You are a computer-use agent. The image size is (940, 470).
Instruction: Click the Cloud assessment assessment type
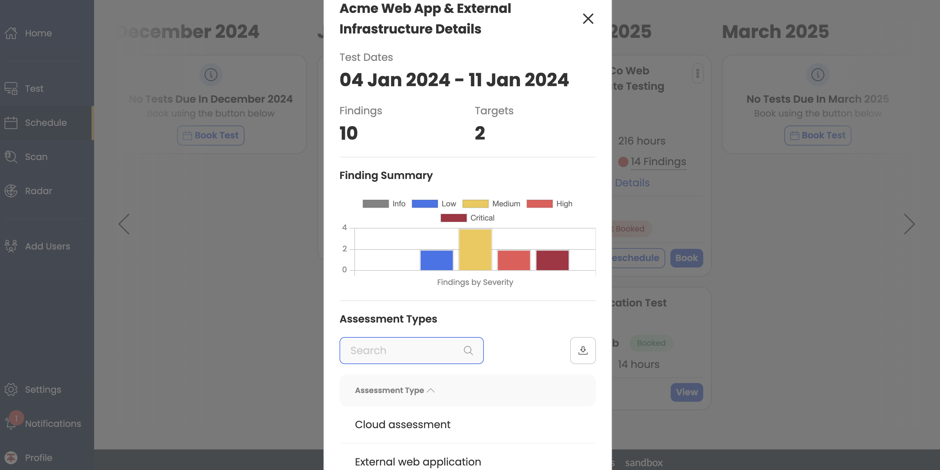pyautogui.click(x=403, y=424)
